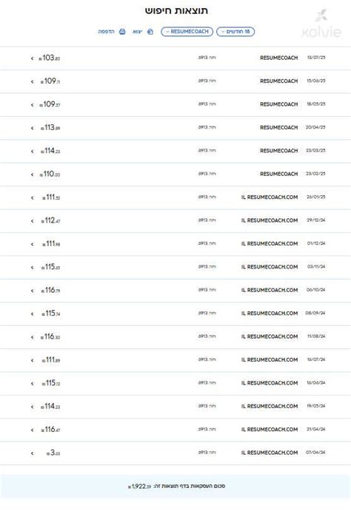
Task: Expand the 116.47 transaction from 21/04/24
Action: click(33, 430)
